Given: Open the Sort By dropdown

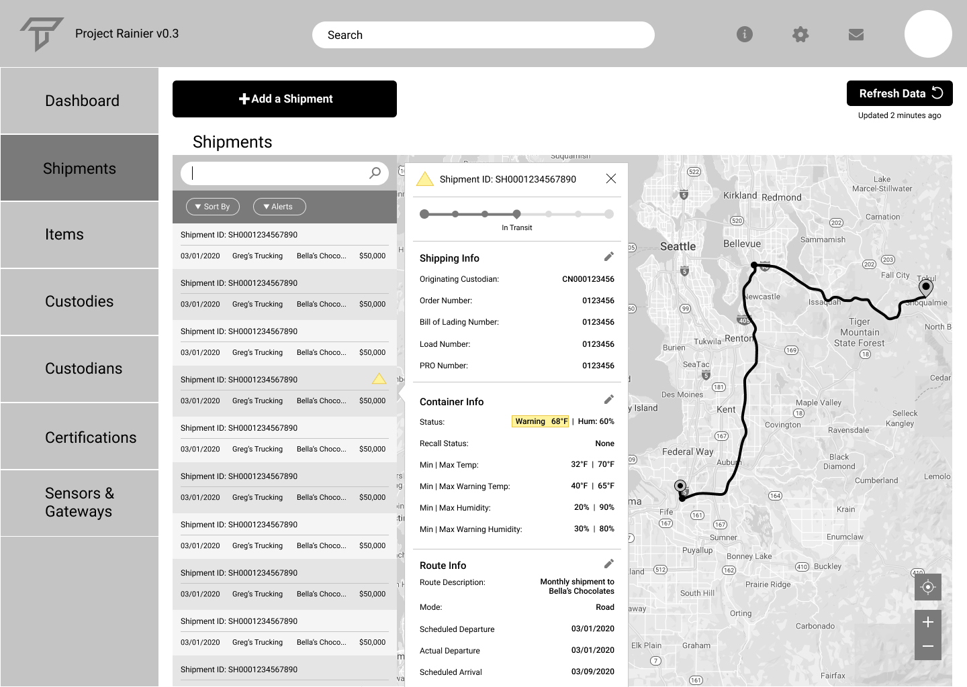Looking at the screenshot, I should (x=212, y=206).
